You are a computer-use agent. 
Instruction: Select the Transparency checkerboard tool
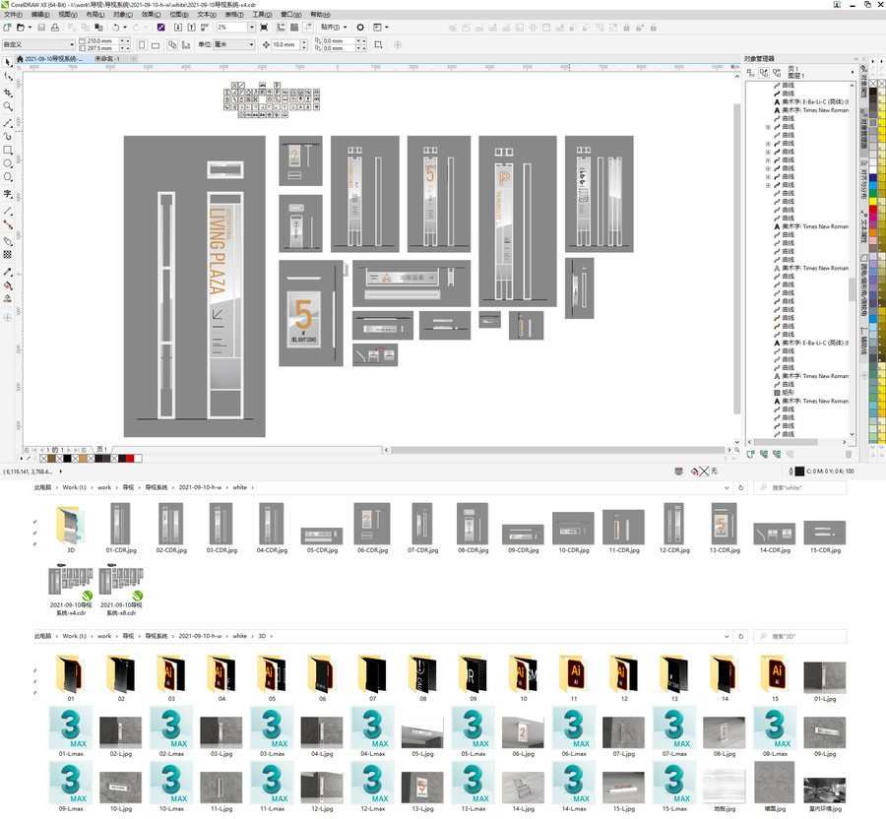click(x=7, y=255)
